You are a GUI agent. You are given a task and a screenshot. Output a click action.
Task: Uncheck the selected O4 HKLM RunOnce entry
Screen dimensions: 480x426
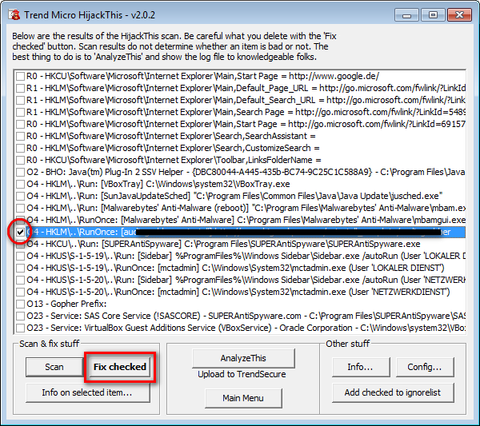20,232
